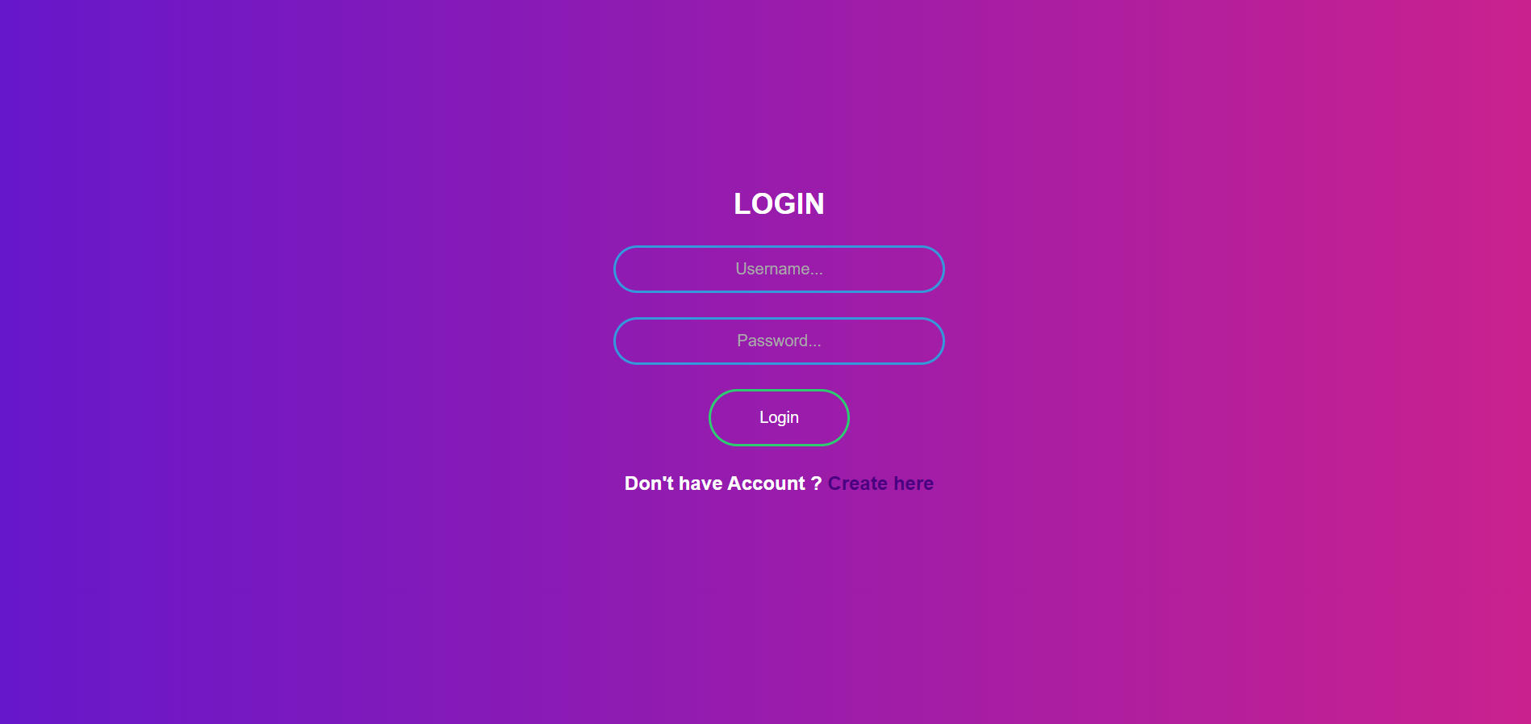
Task: Follow the purple Create here signup link
Action: pos(881,483)
